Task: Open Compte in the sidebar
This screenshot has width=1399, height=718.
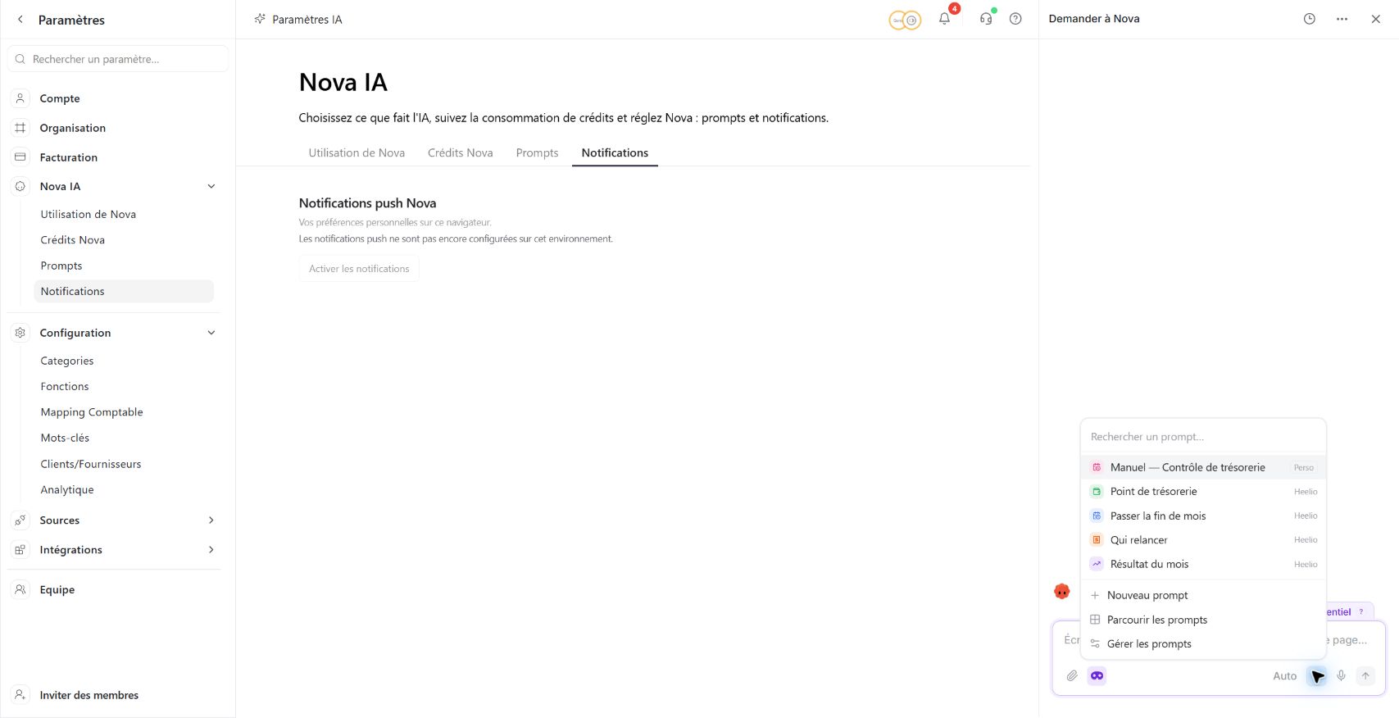Action: [60, 98]
